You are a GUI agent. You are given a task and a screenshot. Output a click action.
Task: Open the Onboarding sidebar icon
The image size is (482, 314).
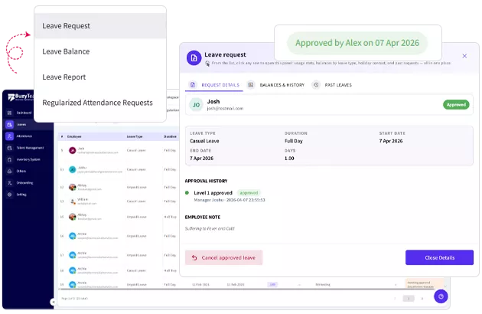9,183
